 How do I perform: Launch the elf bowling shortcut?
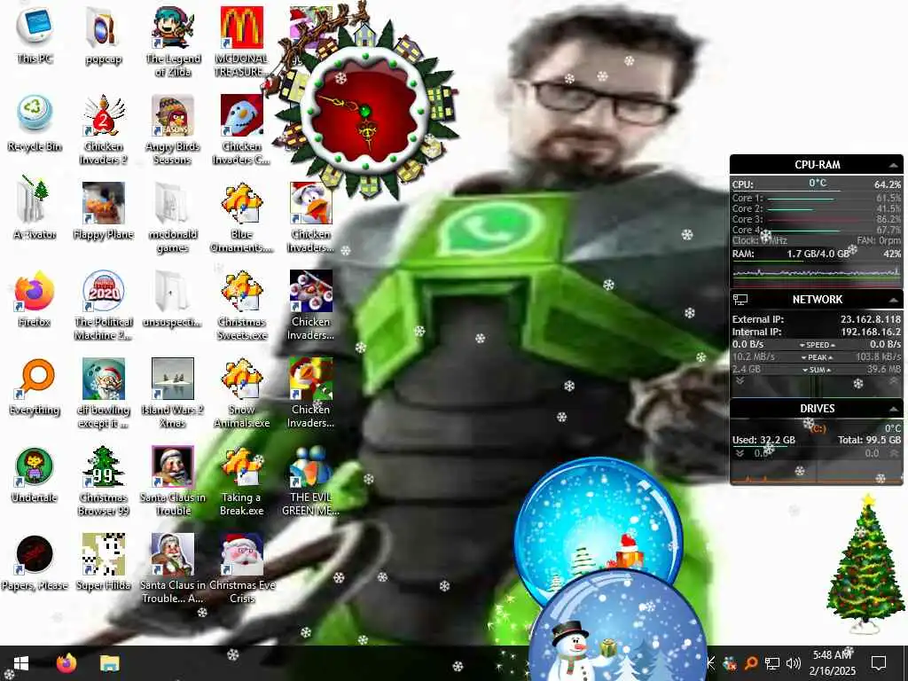(103, 393)
